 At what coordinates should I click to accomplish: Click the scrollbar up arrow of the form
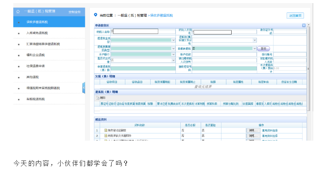coord(309,25)
